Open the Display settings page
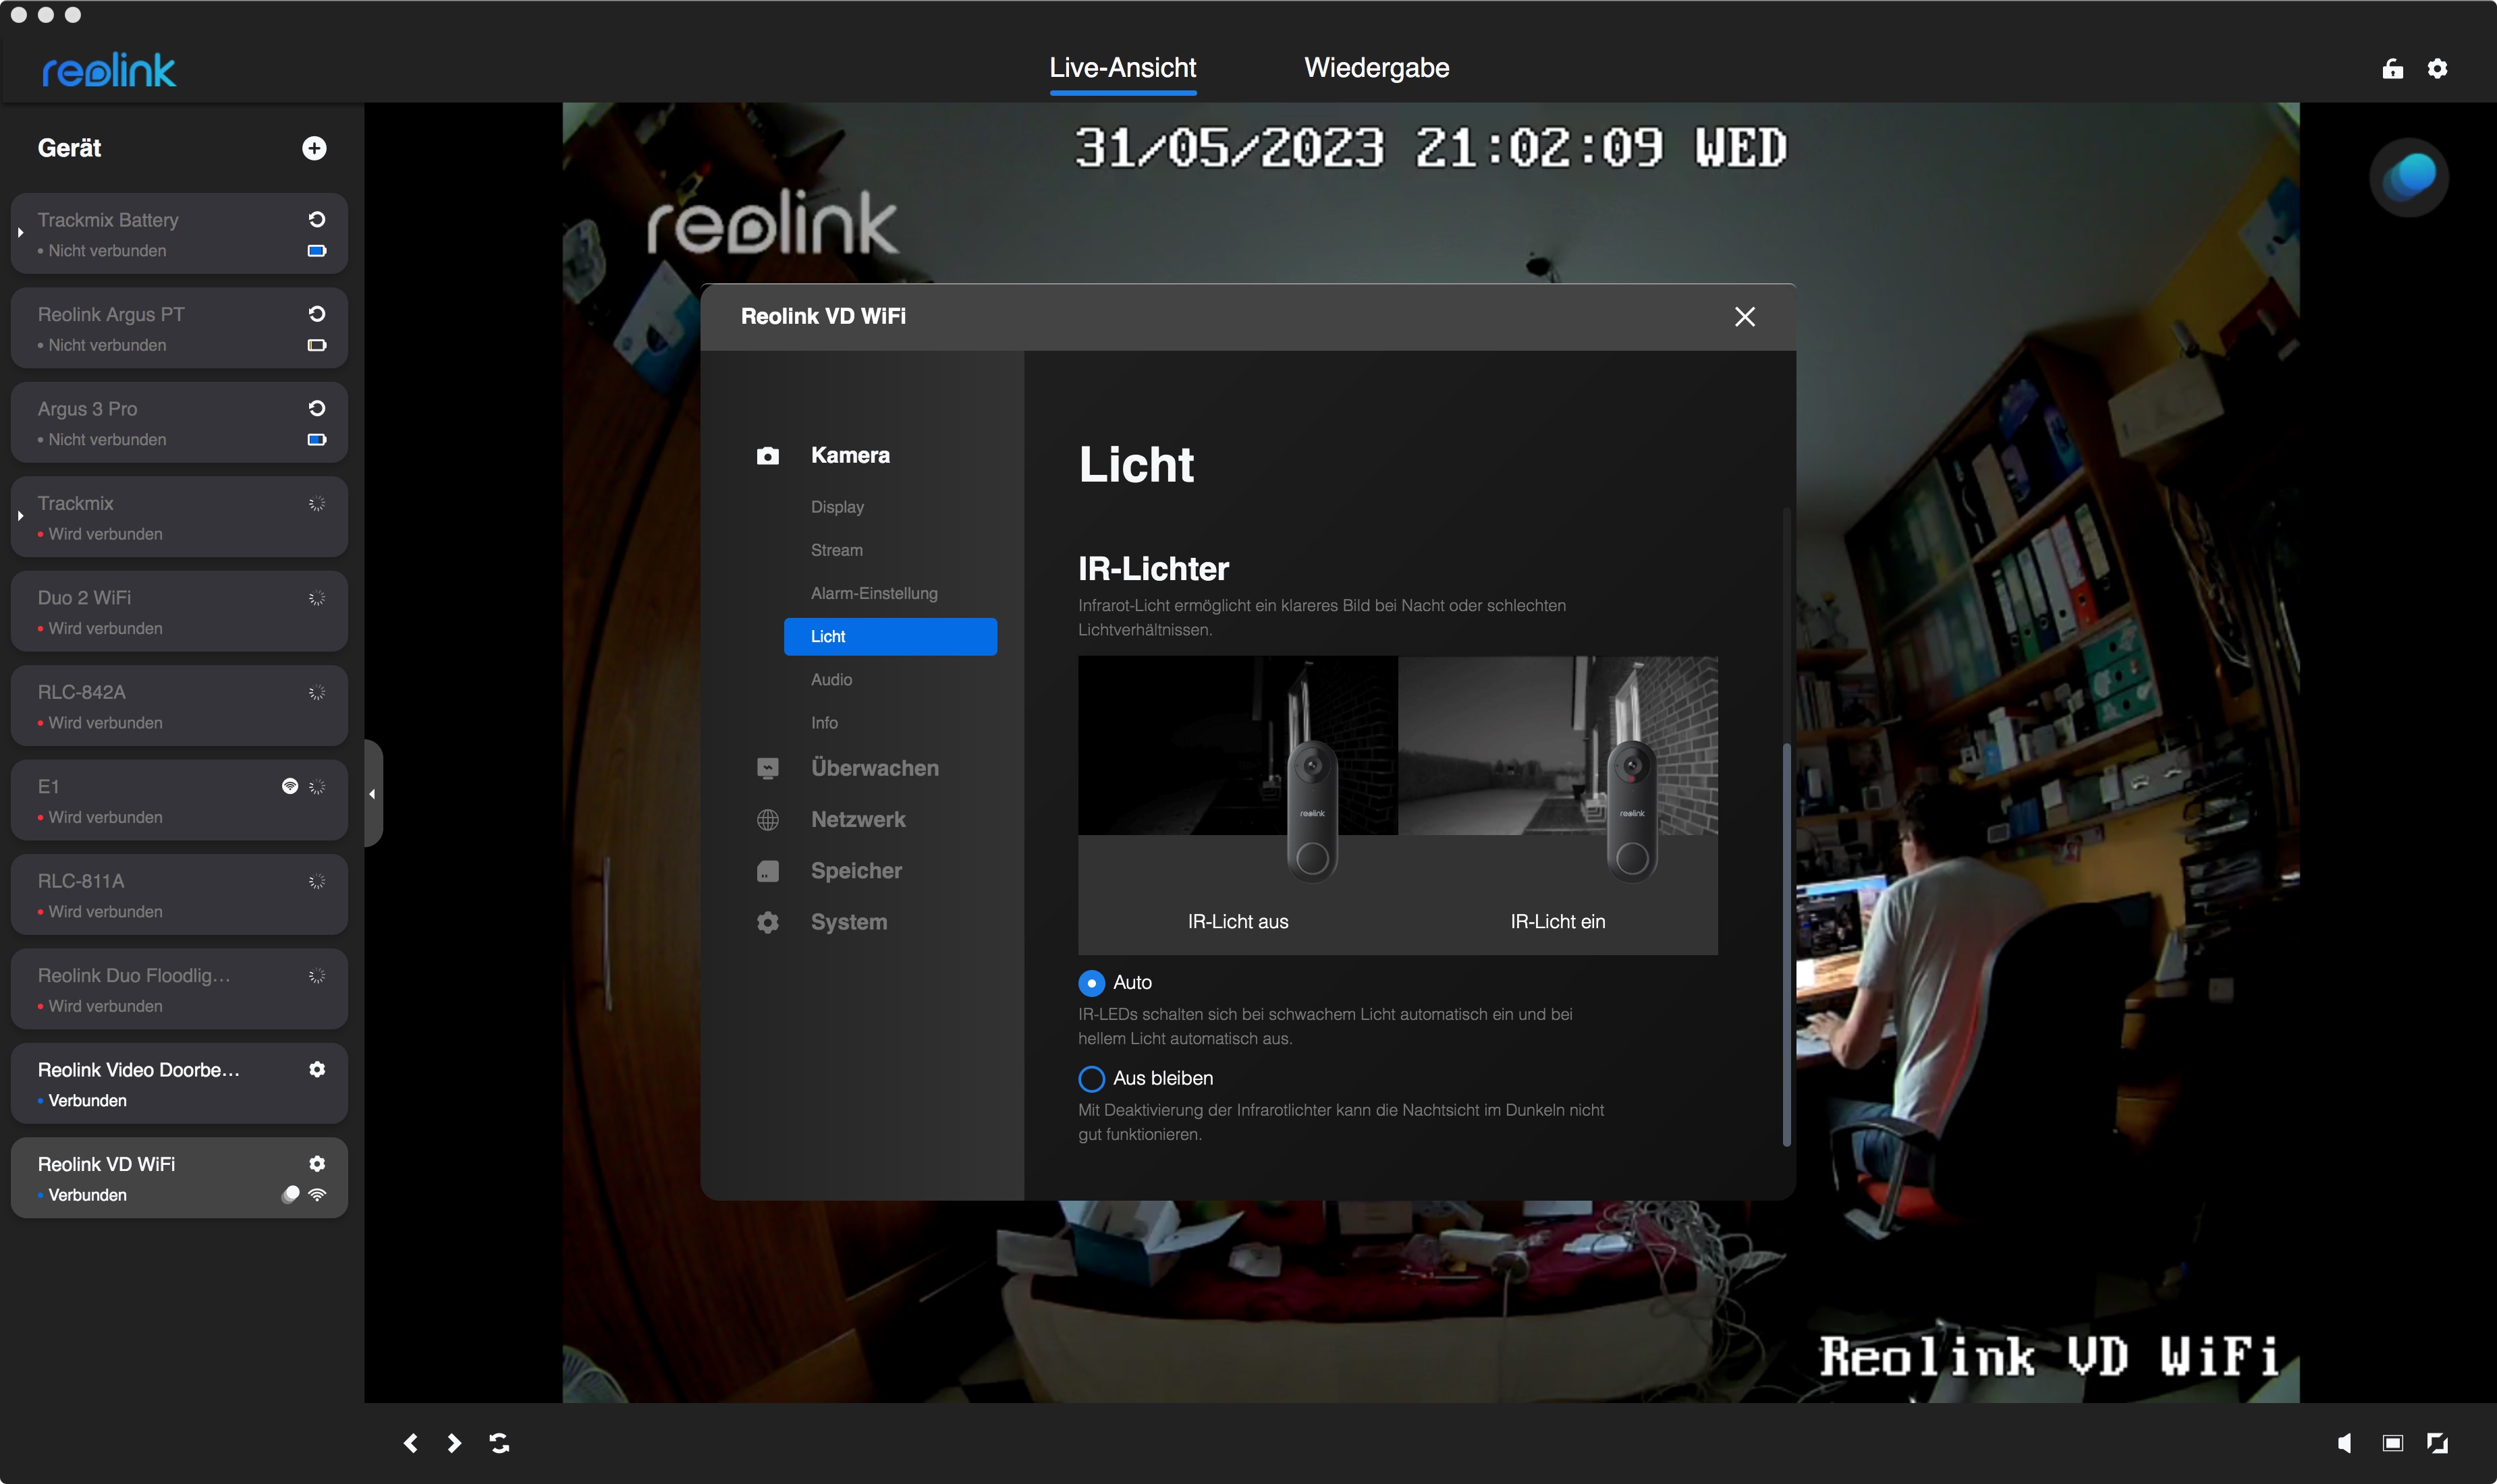 click(838, 507)
